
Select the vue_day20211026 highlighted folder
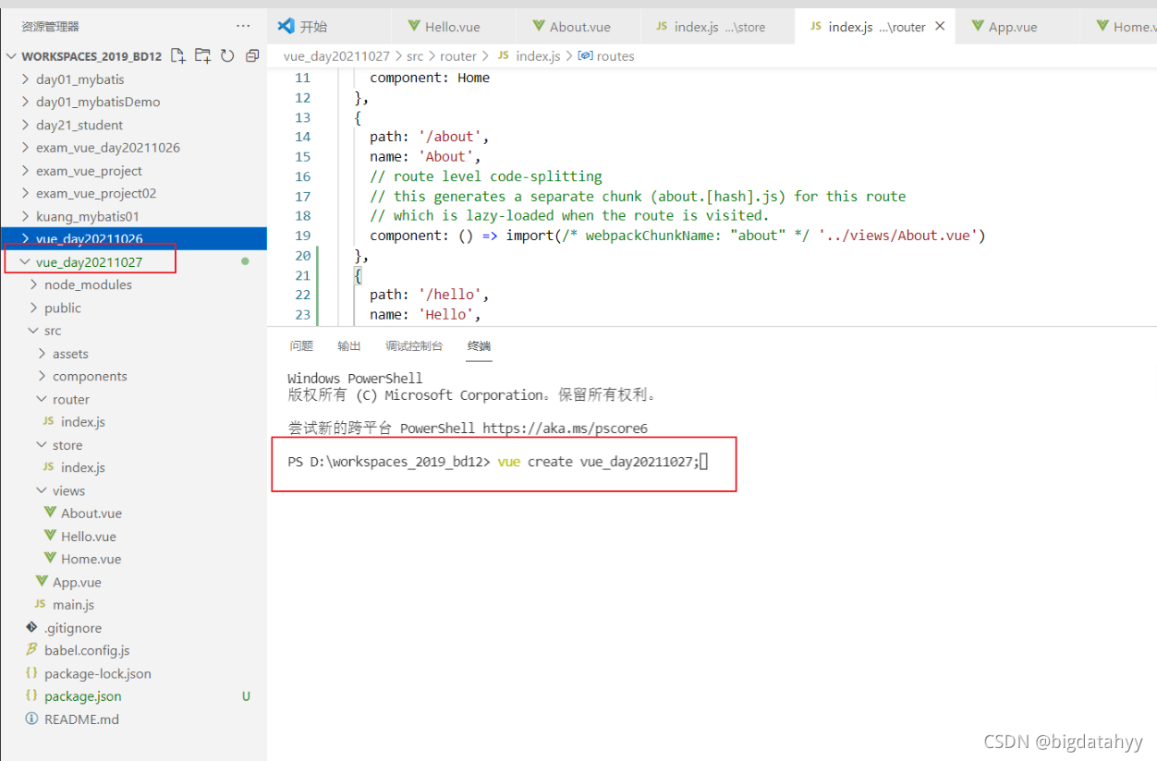coord(134,239)
